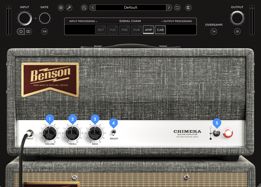
Task: Switch input to stereo mode
Action: [28, 32]
